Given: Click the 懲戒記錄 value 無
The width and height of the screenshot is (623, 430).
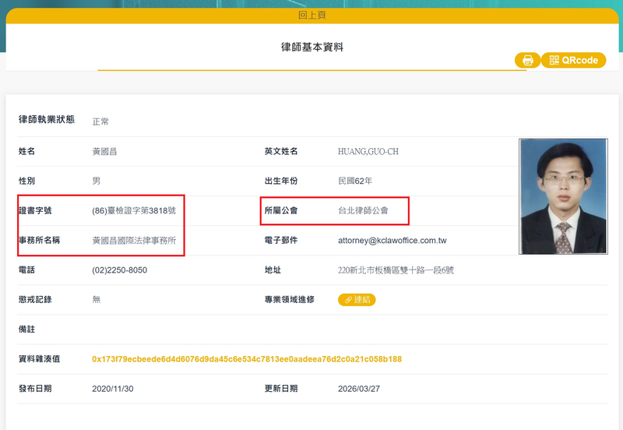Looking at the screenshot, I should coord(97,300).
